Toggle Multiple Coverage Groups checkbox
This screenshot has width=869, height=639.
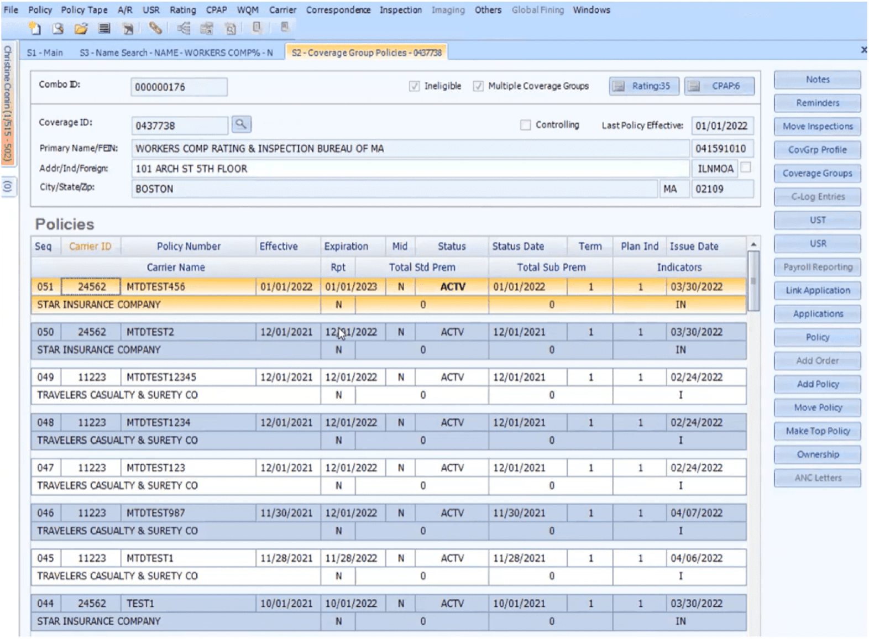pos(478,86)
